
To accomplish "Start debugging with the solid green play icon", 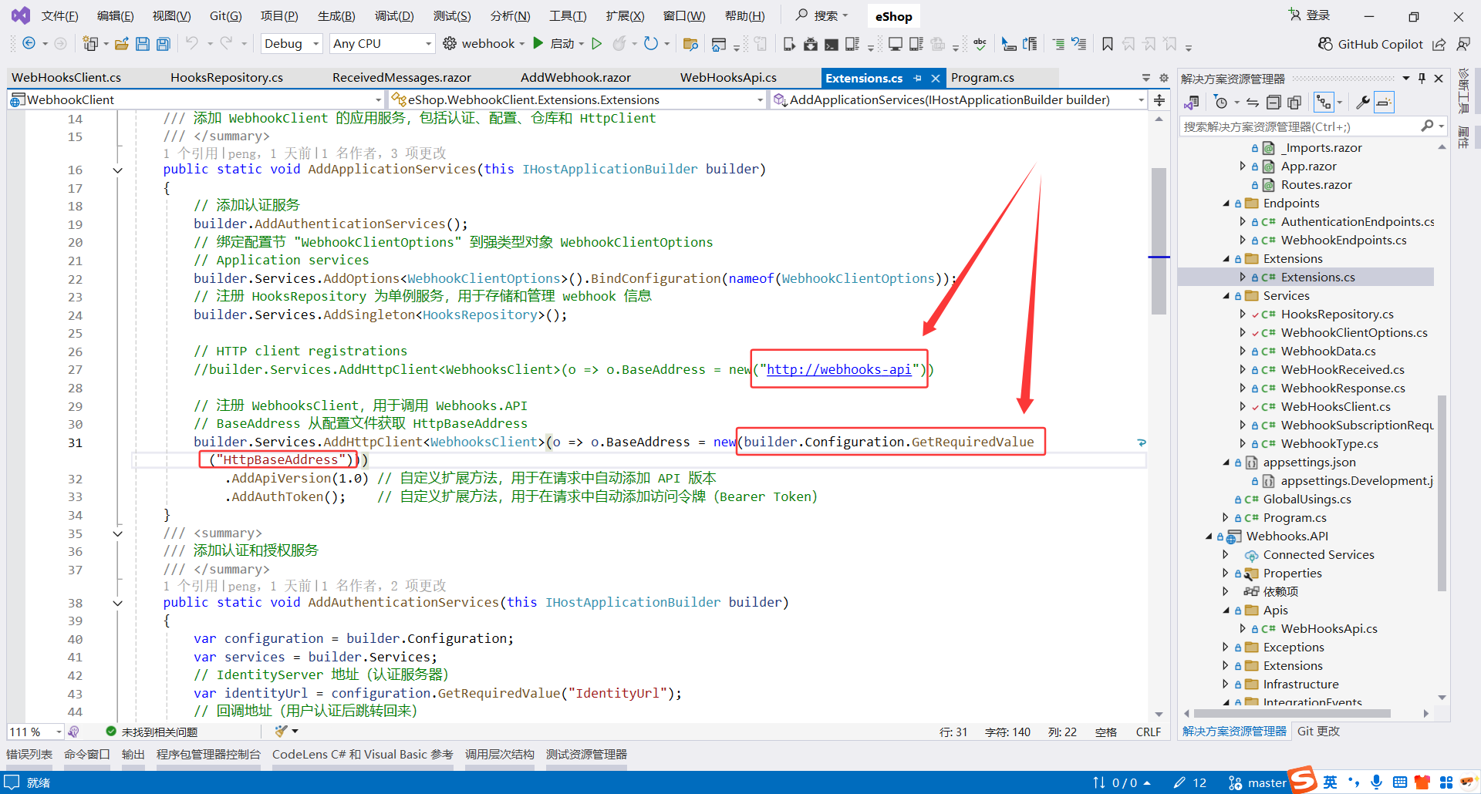I will [538, 44].
